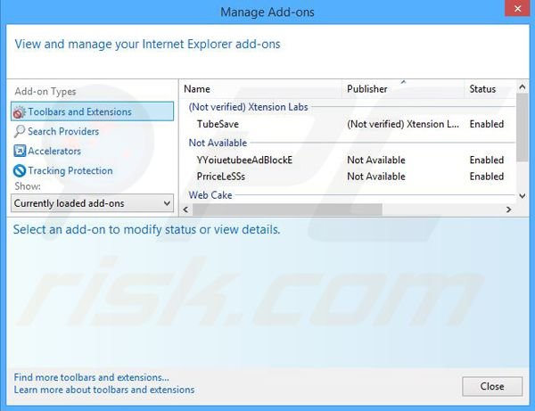
Task: Click the Search Providers magnifier icon
Action: point(19,131)
